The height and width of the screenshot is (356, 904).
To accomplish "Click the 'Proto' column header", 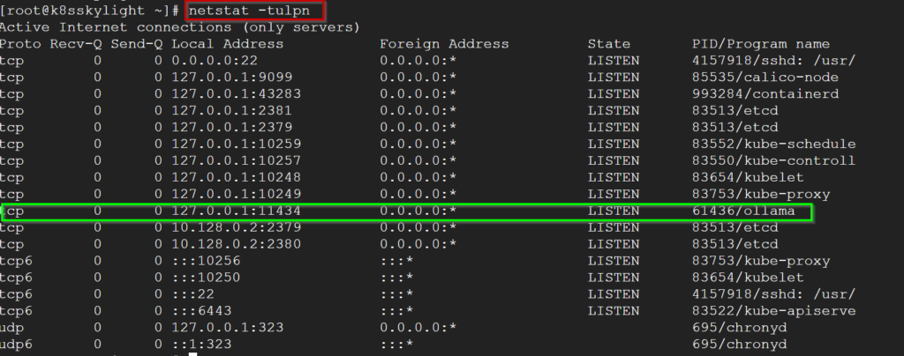I will tap(21, 44).
